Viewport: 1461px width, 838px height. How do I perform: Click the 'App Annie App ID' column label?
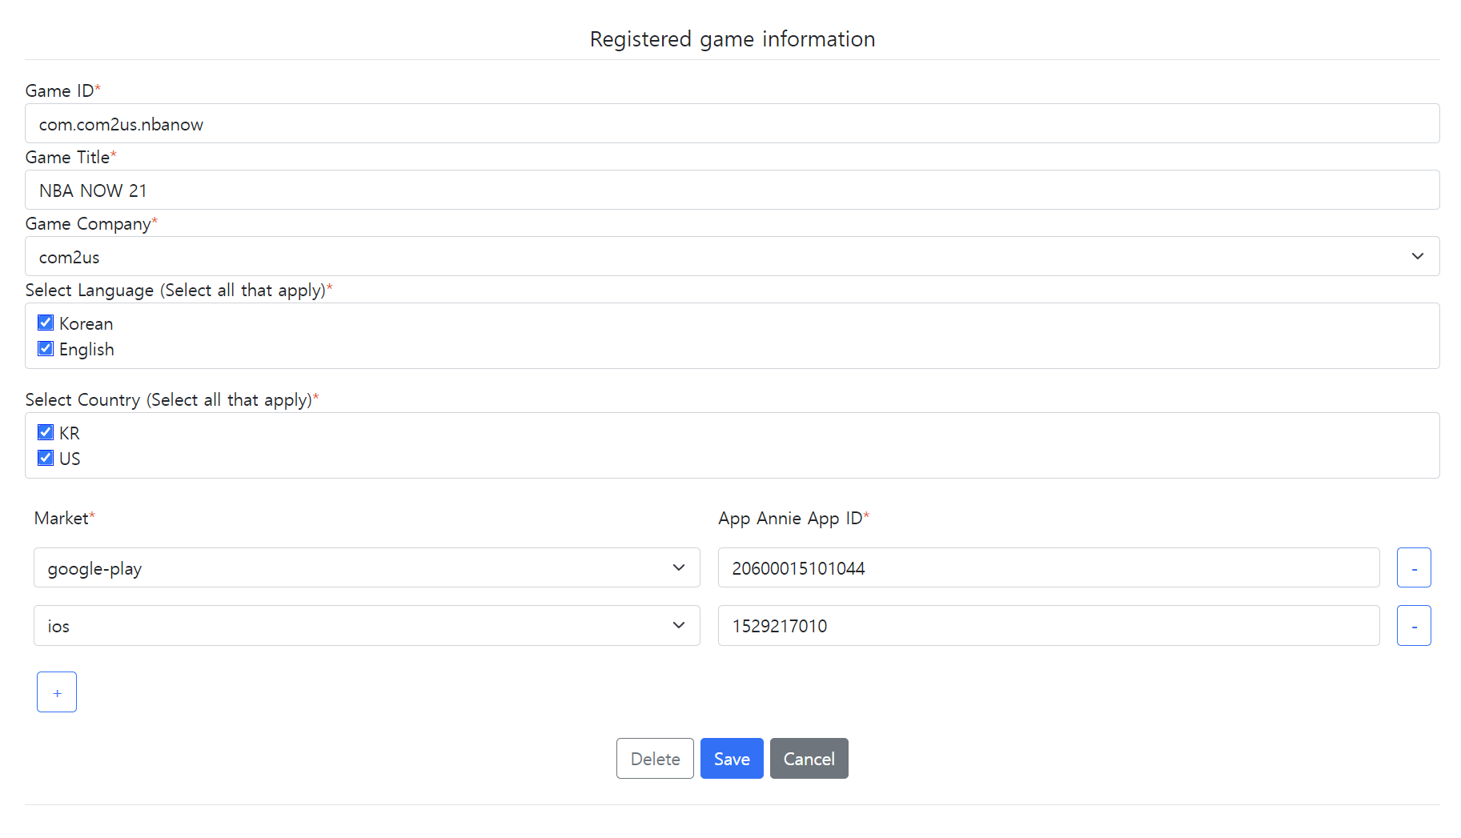click(790, 519)
